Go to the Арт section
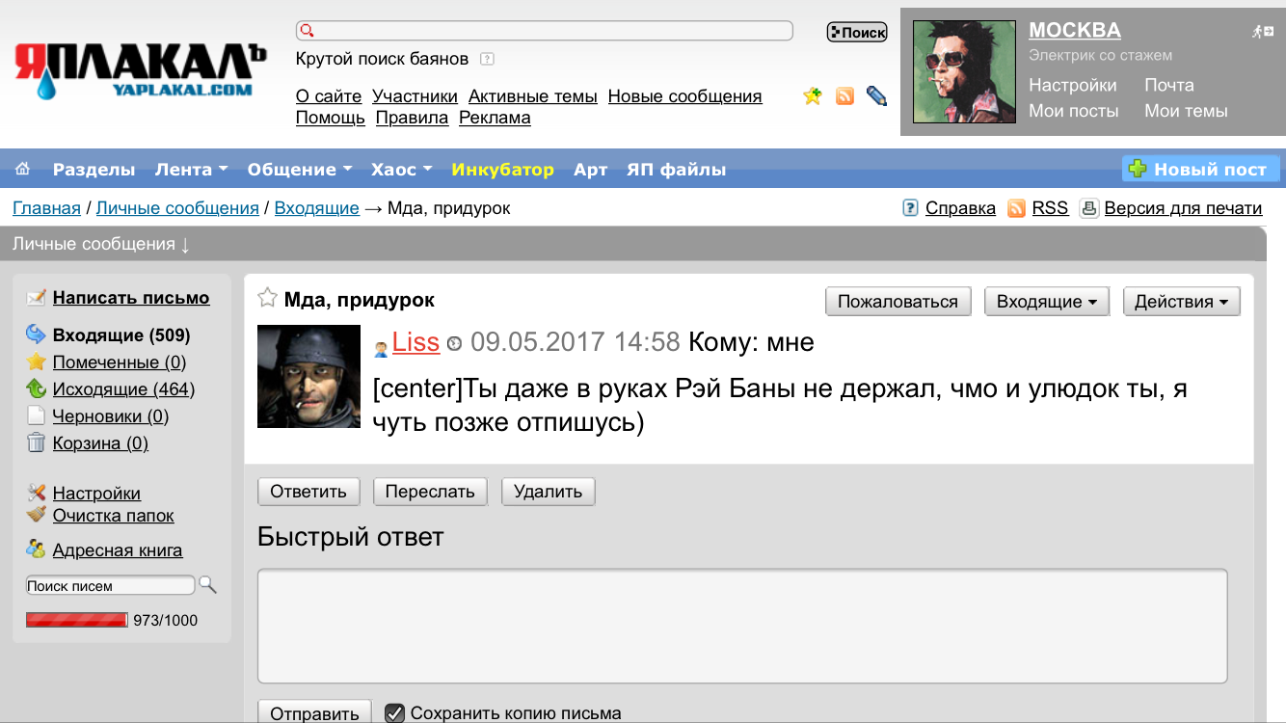Viewport: 1286px width, 723px height. pos(590,170)
